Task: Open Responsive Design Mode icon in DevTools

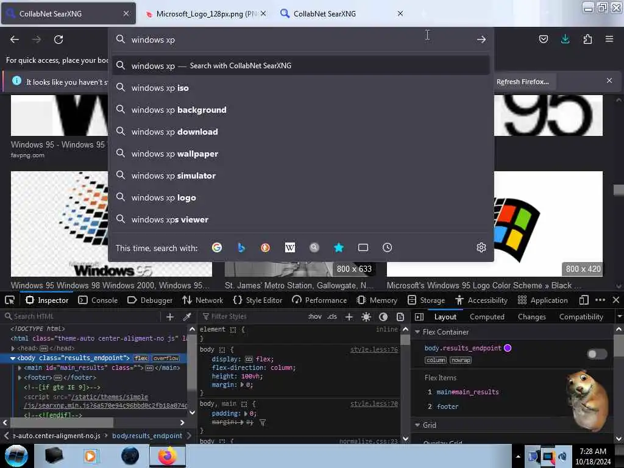Action: click(x=583, y=300)
